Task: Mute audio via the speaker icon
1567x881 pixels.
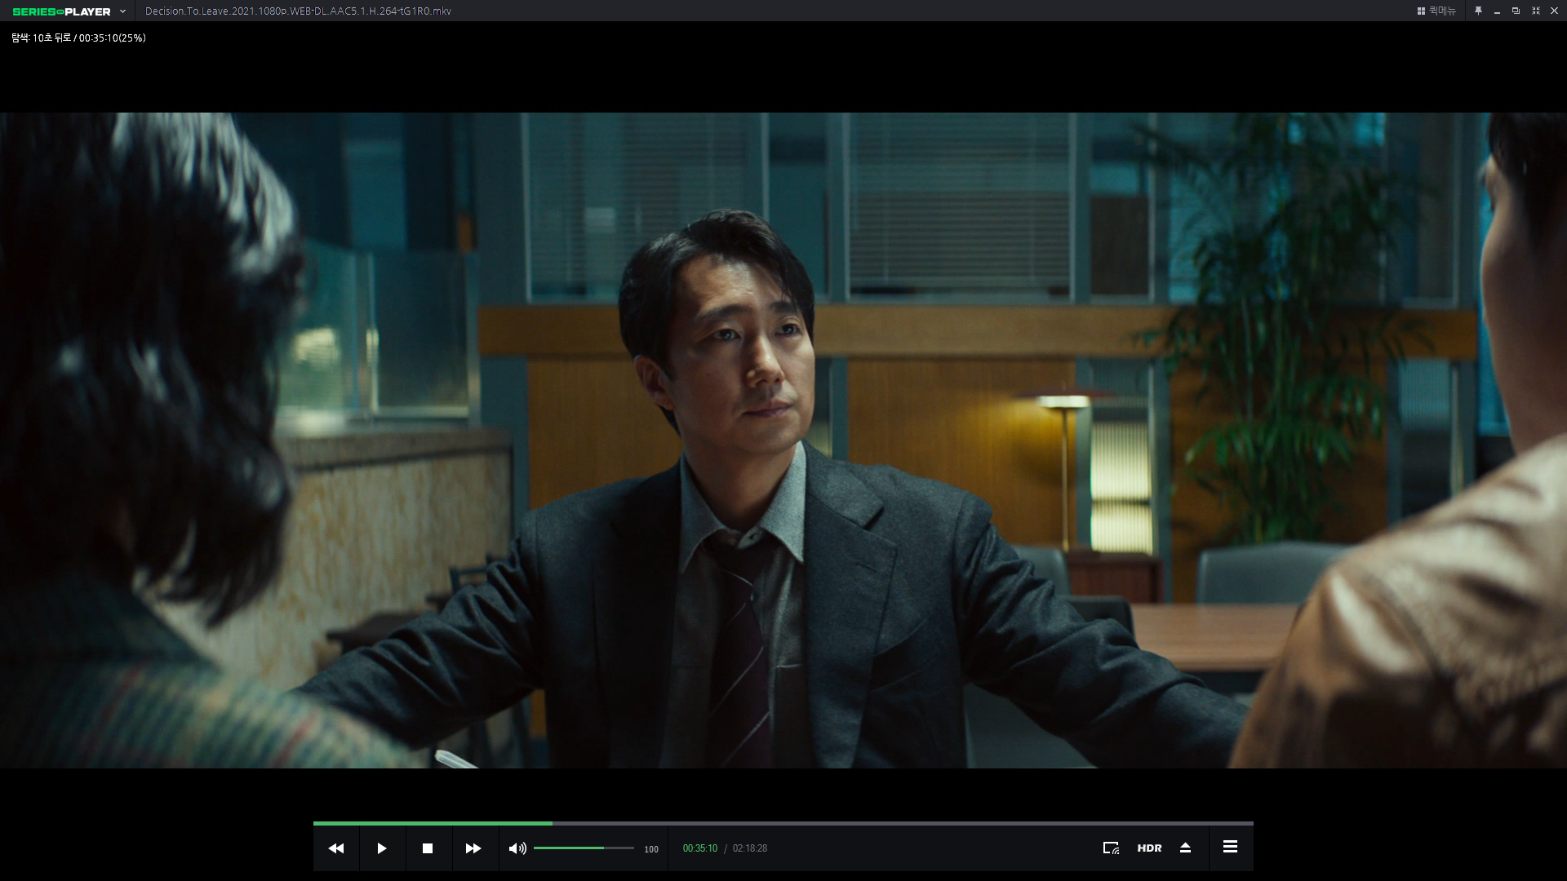Action: (x=517, y=848)
